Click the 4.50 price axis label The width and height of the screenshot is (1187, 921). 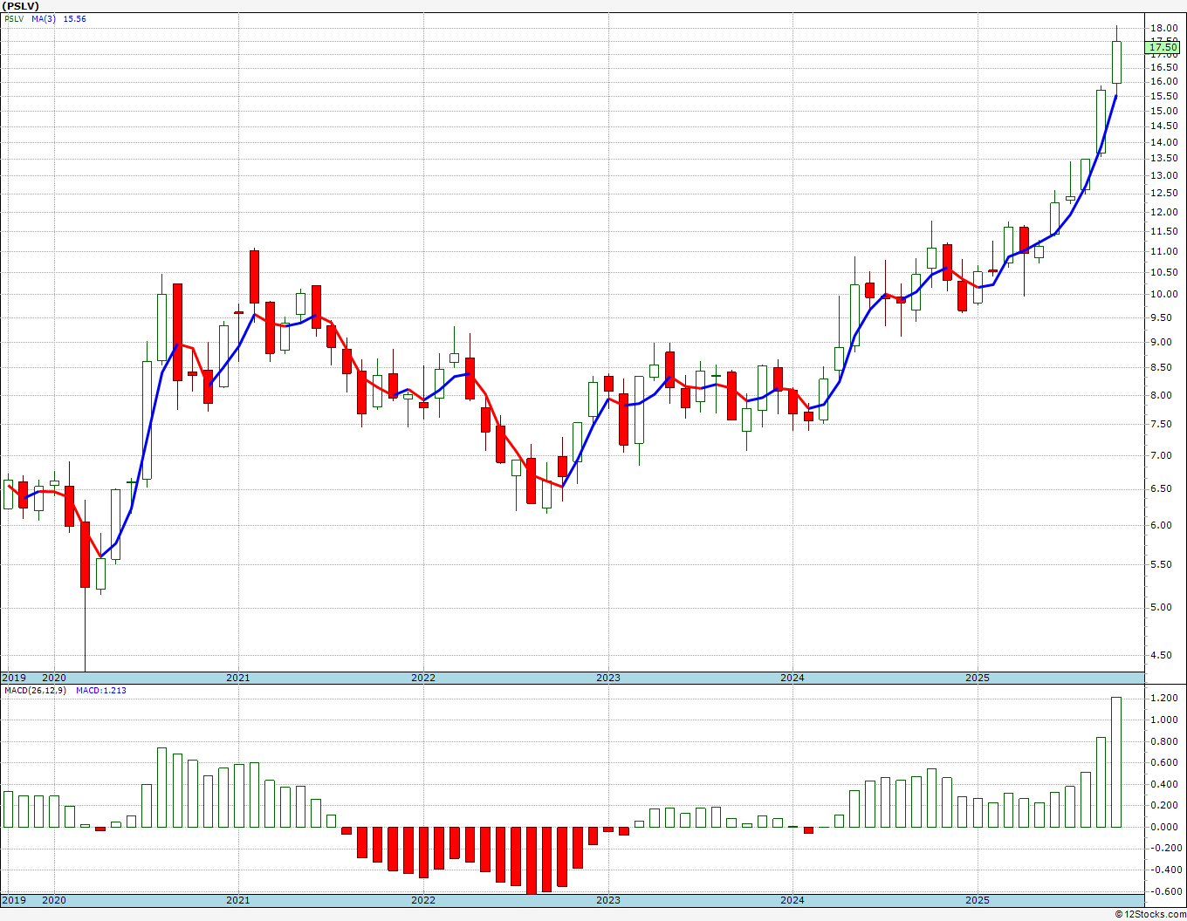(1162, 656)
